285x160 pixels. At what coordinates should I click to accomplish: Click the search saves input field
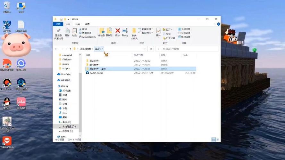(x=187, y=49)
